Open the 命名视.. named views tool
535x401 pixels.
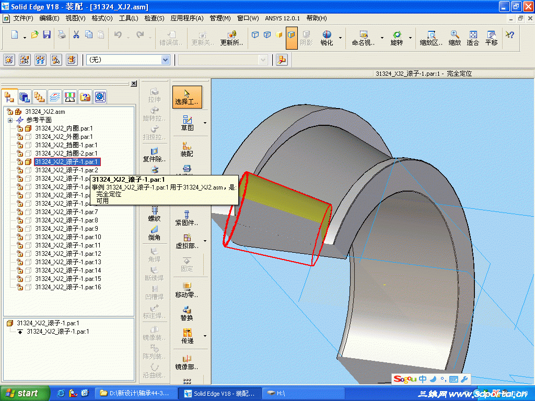pos(364,38)
